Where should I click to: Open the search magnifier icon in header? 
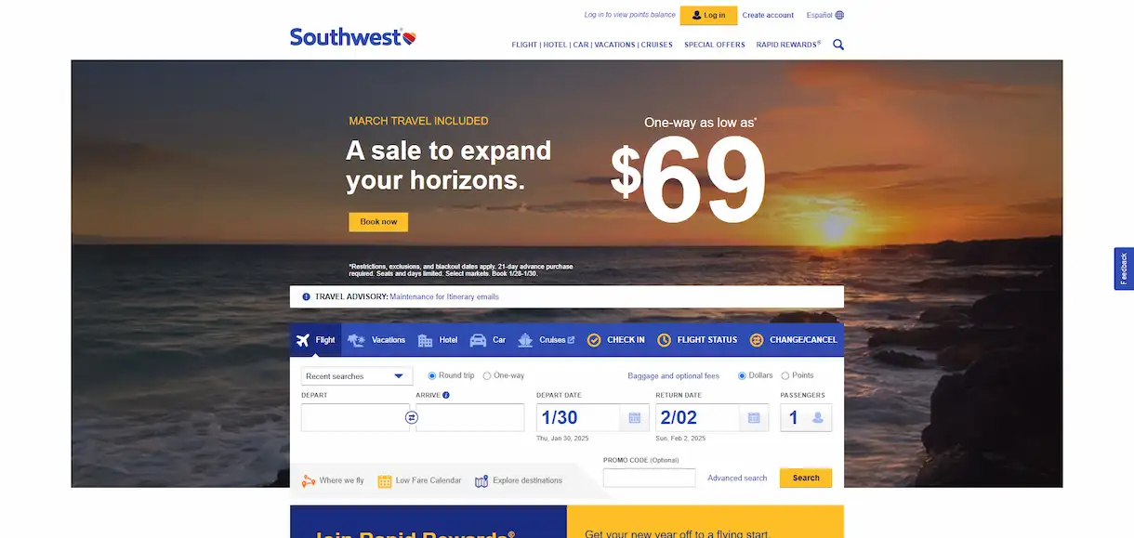(x=838, y=45)
